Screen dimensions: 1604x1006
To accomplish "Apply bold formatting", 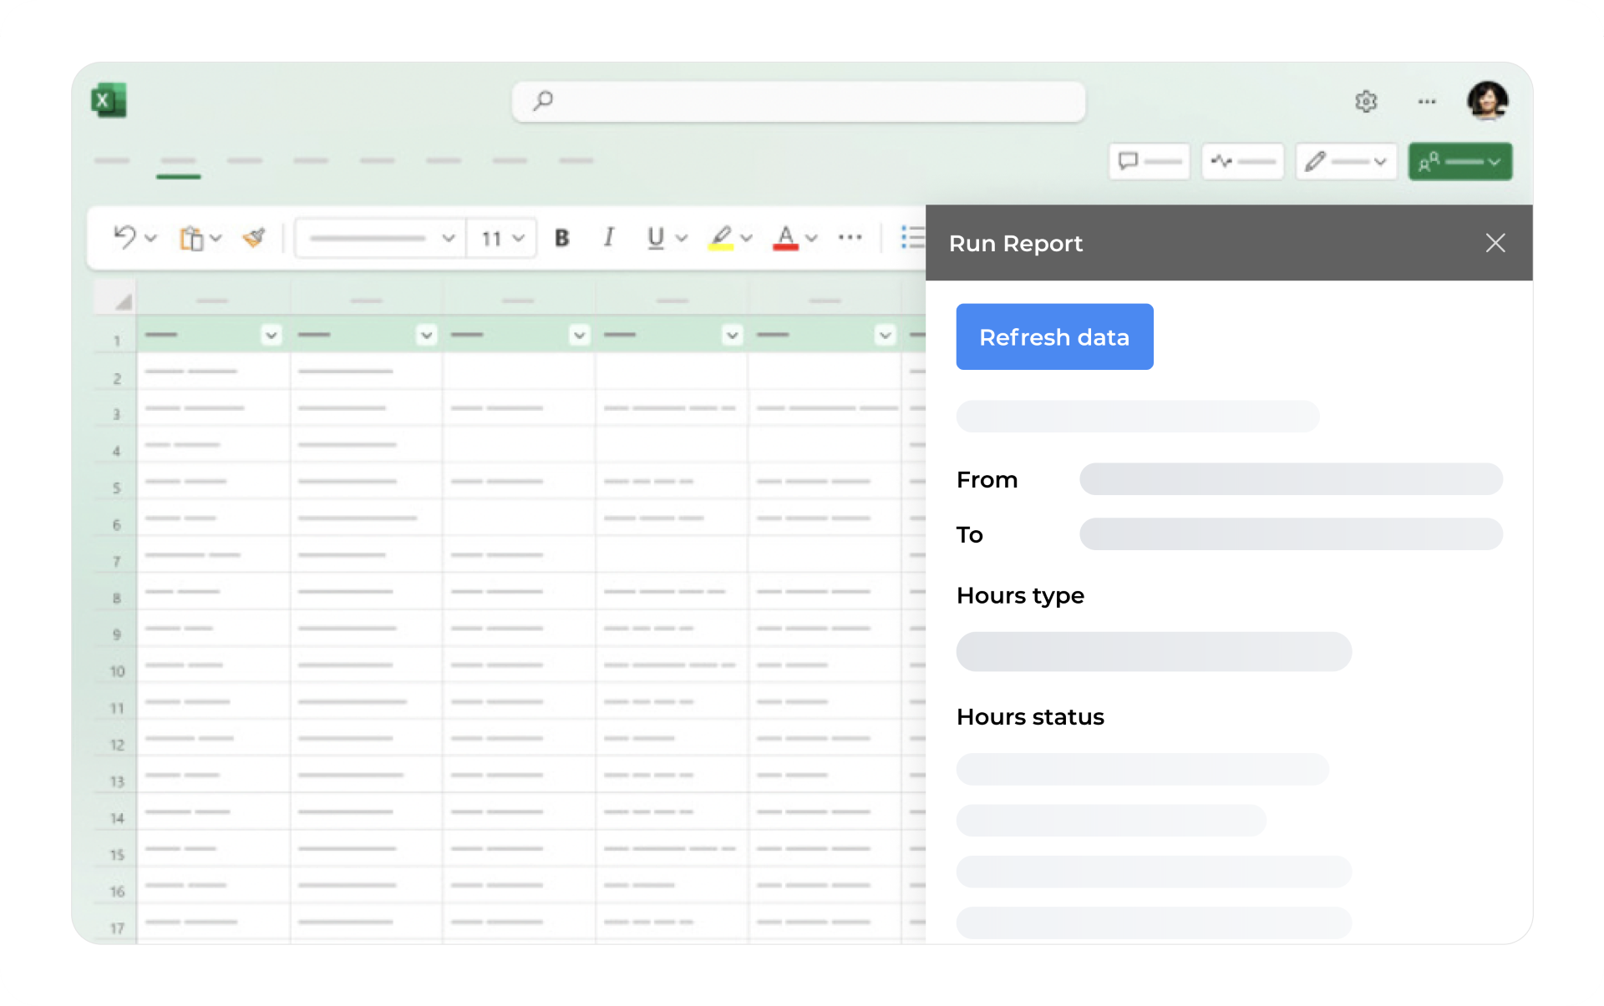I will 561,238.
